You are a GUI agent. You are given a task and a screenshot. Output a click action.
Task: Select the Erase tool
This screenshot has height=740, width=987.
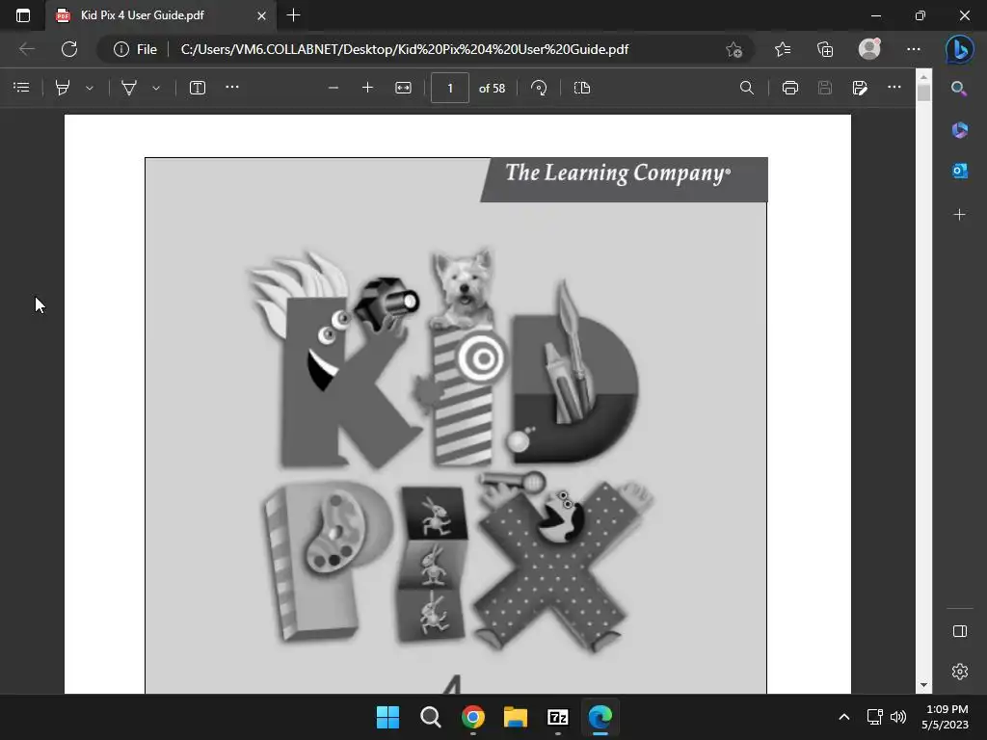click(x=129, y=88)
